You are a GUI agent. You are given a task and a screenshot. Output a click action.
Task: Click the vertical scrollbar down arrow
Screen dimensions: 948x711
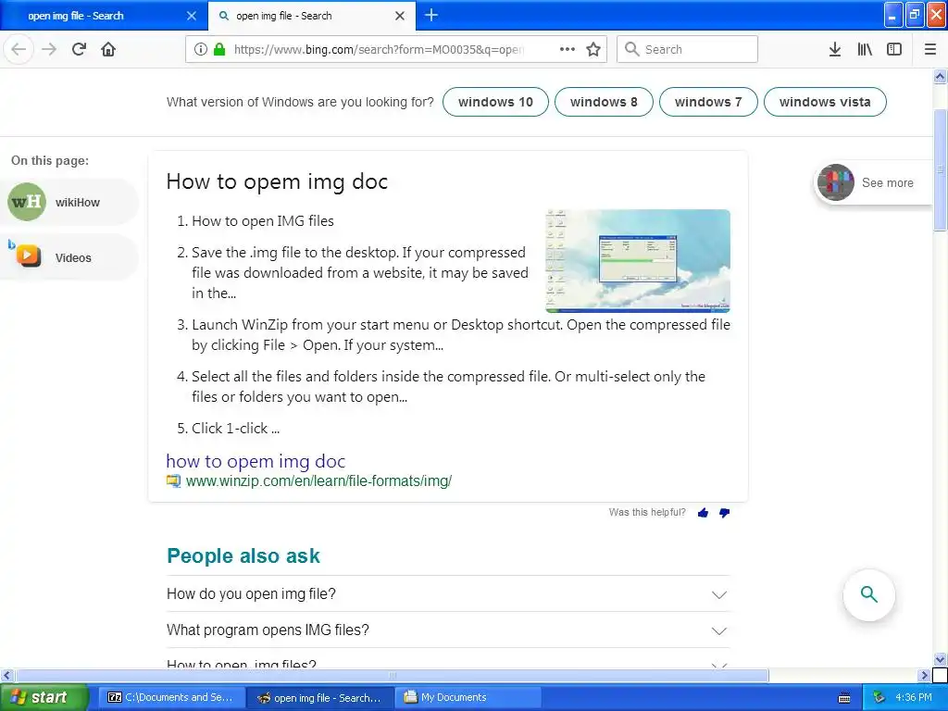pos(940,659)
